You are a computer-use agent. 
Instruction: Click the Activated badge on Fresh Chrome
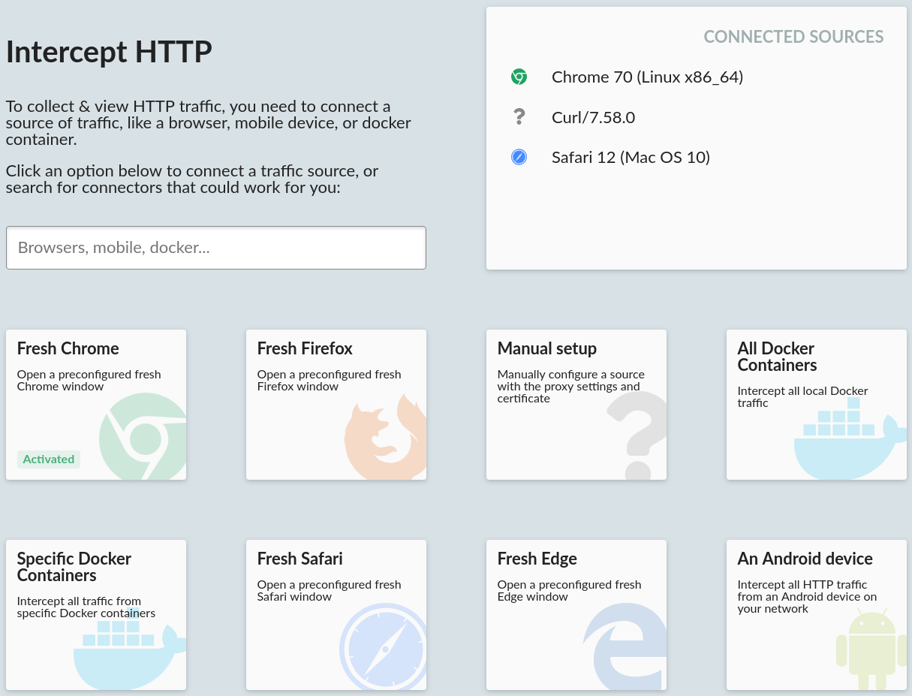(x=49, y=459)
